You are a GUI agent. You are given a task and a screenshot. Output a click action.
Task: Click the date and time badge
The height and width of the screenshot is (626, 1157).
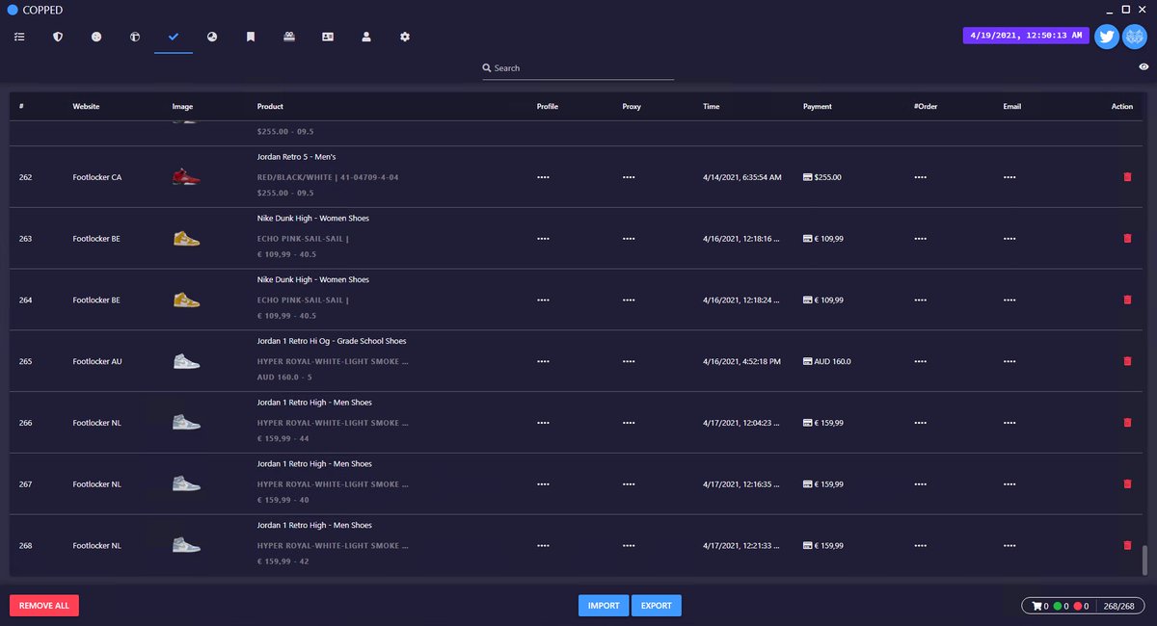(x=1026, y=36)
